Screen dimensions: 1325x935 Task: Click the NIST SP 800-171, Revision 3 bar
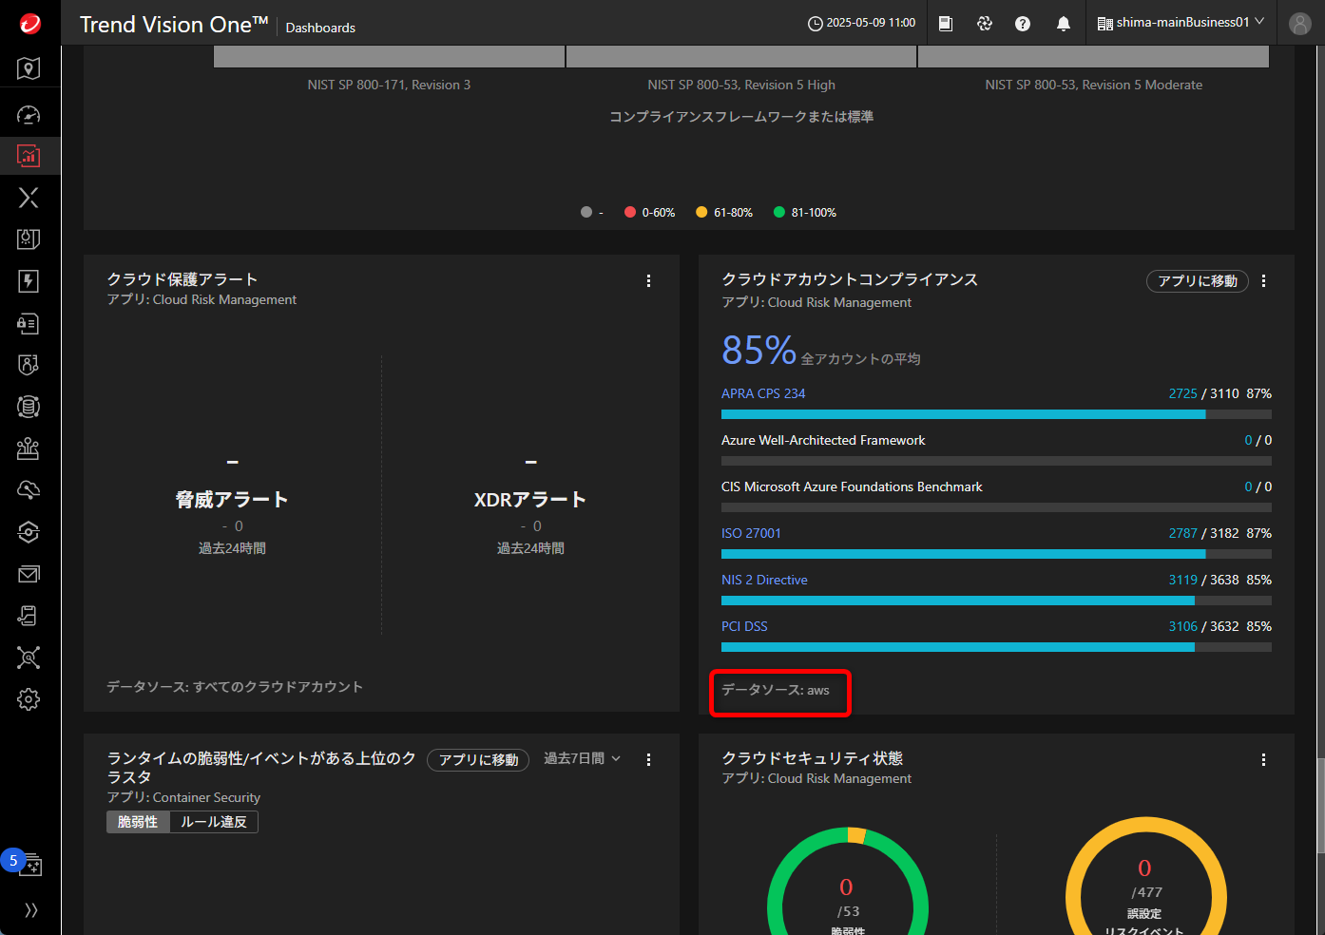390,56
